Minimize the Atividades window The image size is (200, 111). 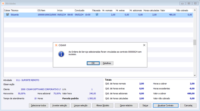click(x=182, y=3)
